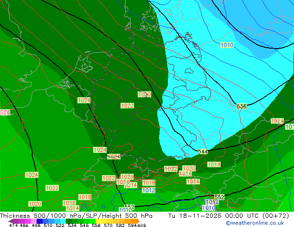Click the lone 1018 label right of 544
Image resolution: width=294 pixels, height=227 pixels.
tap(214, 164)
